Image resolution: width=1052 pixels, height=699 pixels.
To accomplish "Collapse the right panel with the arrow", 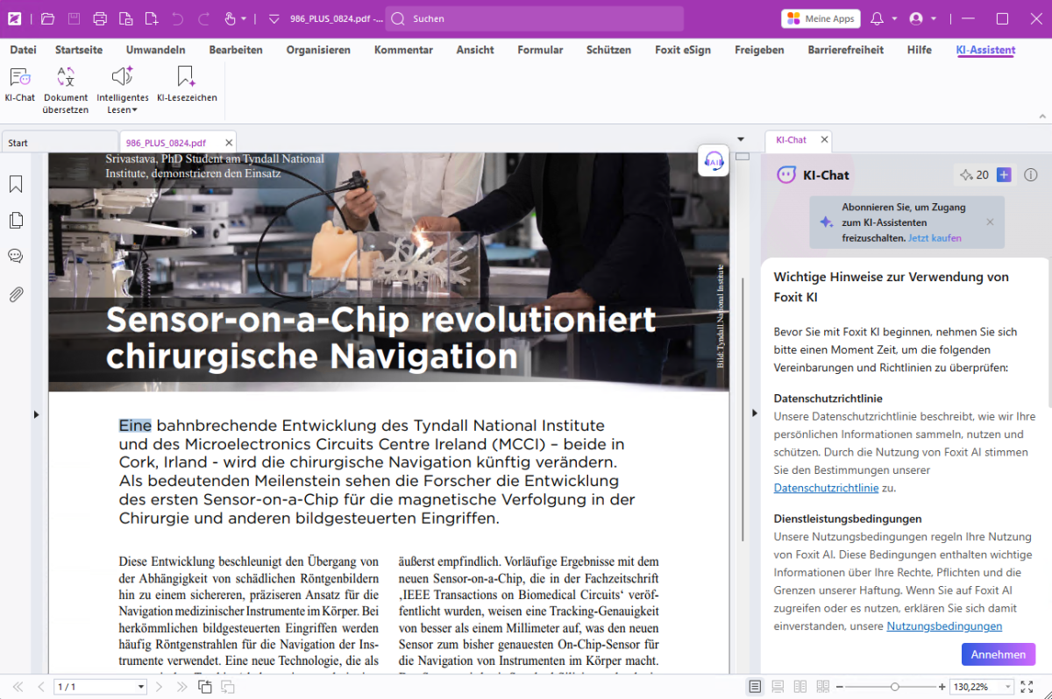I will point(755,413).
